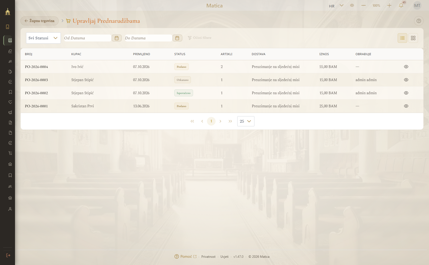429x265 pixels.
Task: Open the single user profile sidebar icon
Action: pos(10,209)
